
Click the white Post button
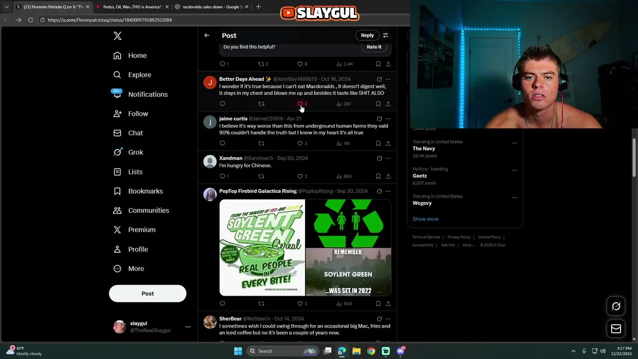point(148,293)
